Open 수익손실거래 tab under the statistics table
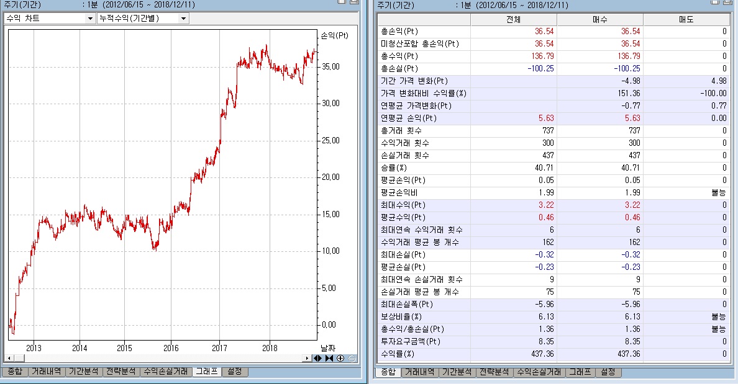The height and width of the screenshot is (384, 738). click(539, 372)
